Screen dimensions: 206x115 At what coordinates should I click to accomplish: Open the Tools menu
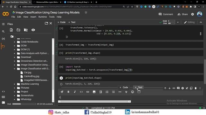(x=51, y=17)
